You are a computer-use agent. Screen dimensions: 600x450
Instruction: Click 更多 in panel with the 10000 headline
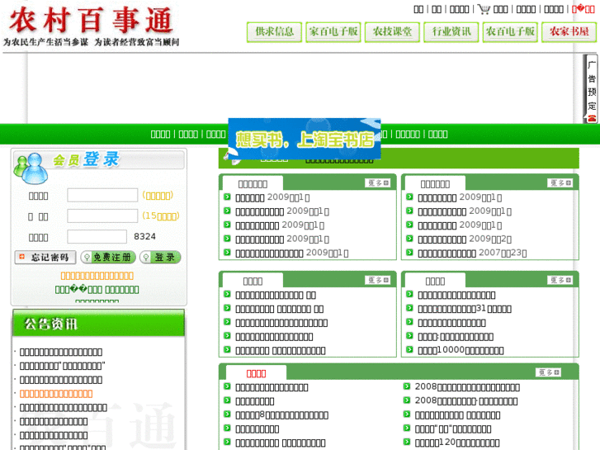coord(560,281)
